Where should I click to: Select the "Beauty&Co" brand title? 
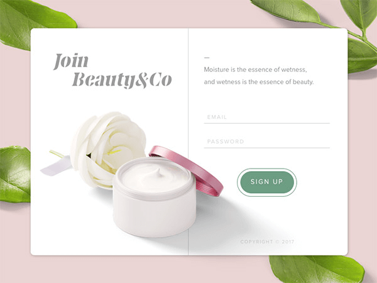tap(122, 80)
